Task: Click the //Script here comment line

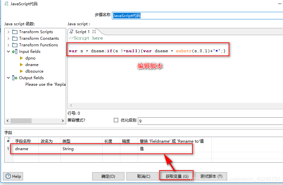Action: pyautogui.click(x=86, y=38)
